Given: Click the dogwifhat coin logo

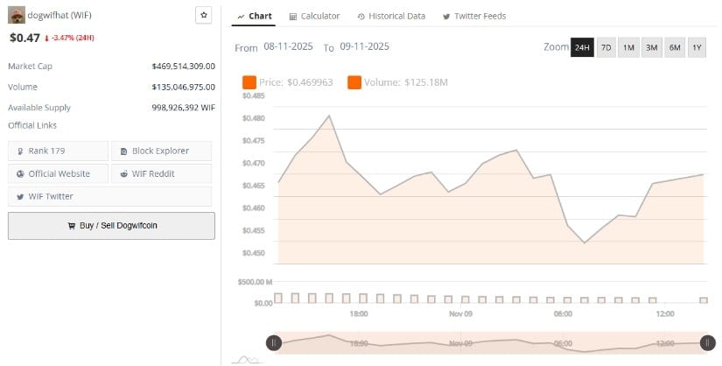Looking at the screenshot, I should pyautogui.click(x=16, y=15).
